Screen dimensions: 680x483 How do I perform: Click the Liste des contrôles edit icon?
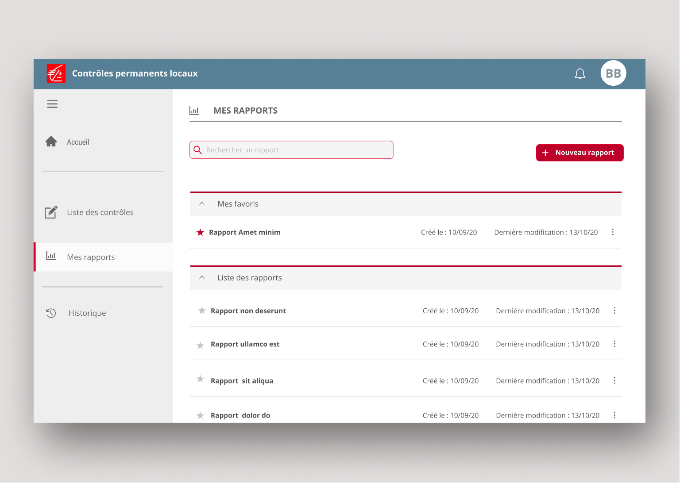point(51,212)
